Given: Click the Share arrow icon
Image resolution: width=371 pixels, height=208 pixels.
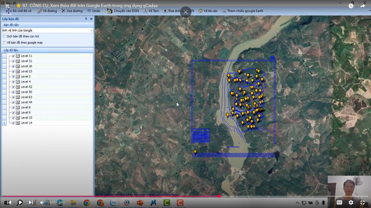Looking at the screenshot, I should pyautogui.click(x=363, y=6).
